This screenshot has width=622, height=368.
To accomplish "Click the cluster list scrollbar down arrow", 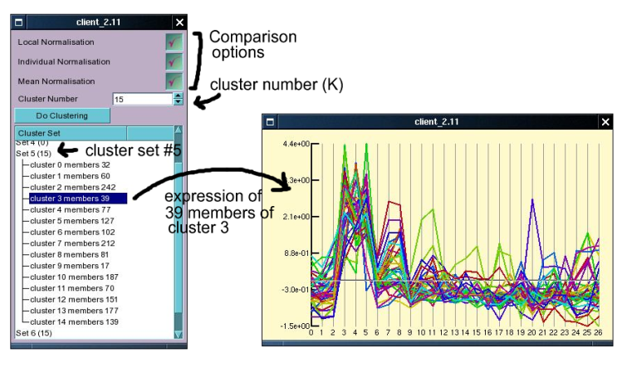I will click(x=178, y=333).
